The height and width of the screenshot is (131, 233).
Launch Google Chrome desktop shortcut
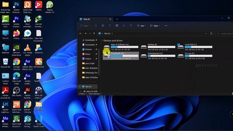point(16,64)
